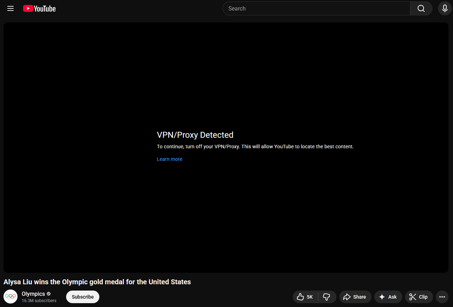Screen dimensions: 453x307
Task: Start voice search with microphone icon
Action: [x=445, y=8]
